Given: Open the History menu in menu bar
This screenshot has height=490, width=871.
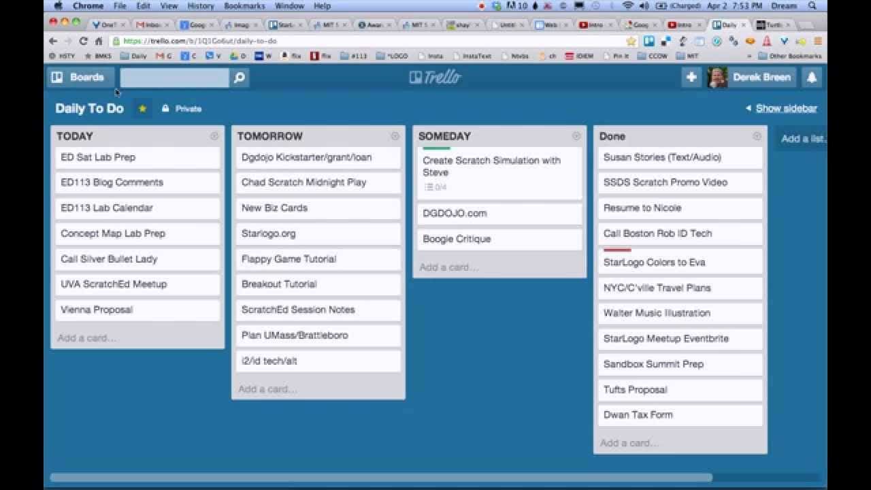Looking at the screenshot, I should pos(201,6).
